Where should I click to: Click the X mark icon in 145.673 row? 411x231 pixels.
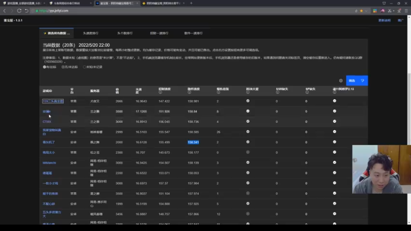click(x=248, y=152)
